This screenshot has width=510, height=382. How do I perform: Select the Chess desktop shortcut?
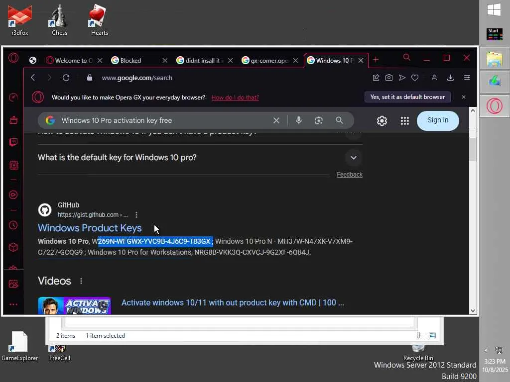[60, 20]
